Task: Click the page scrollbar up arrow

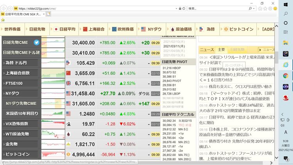Action: coord(277,26)
